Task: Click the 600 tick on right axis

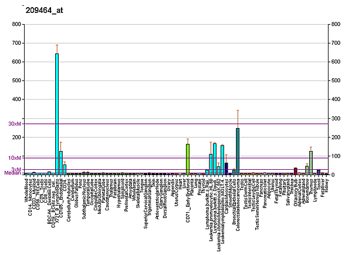Action: 336,62
